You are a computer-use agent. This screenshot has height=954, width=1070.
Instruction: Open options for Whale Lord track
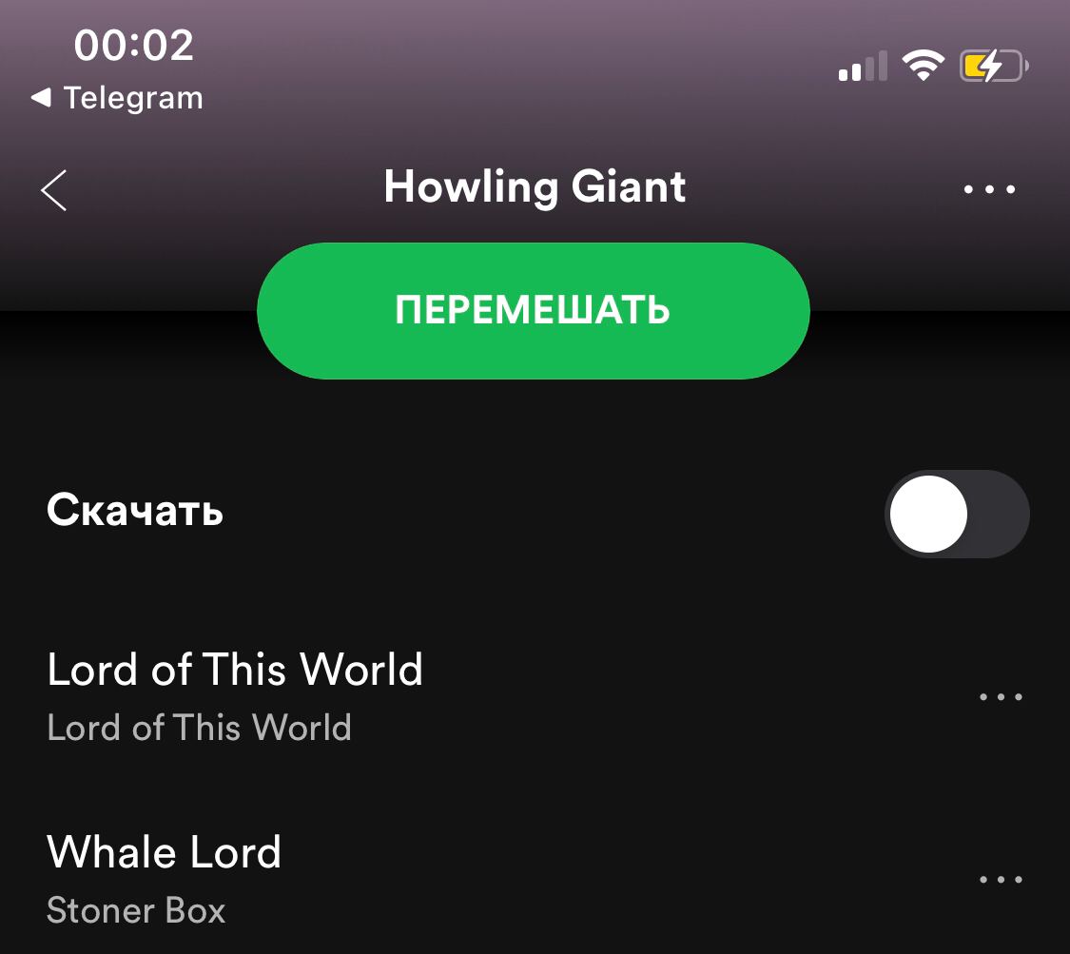(x=1002, y=880)
